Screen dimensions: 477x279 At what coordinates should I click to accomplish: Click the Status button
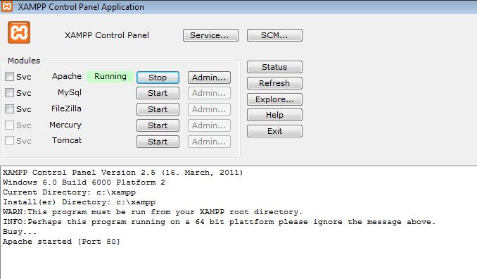[274, 67]
